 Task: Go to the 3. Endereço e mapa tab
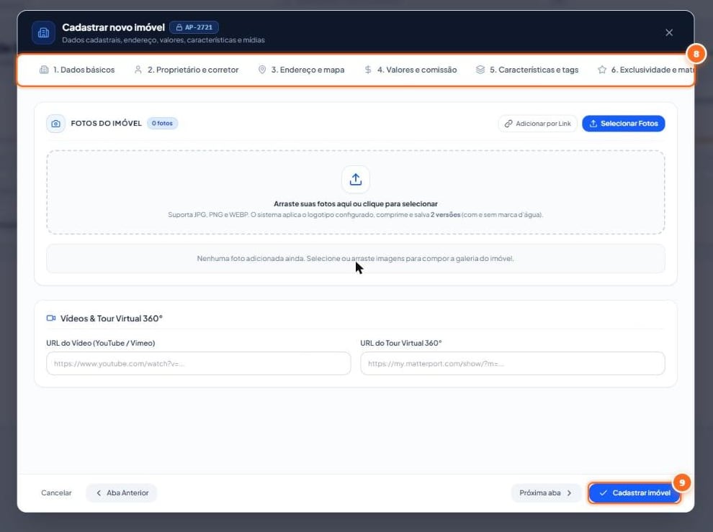[302, 70]
